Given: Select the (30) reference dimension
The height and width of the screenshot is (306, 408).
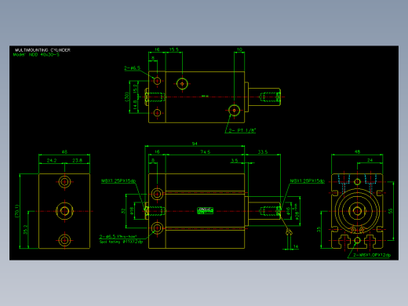Looking at the screenshot, I should (x=127, y=97).
